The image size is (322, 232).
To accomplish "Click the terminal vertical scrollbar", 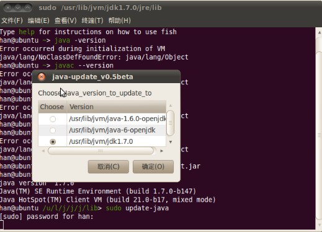I will (320, 135).
